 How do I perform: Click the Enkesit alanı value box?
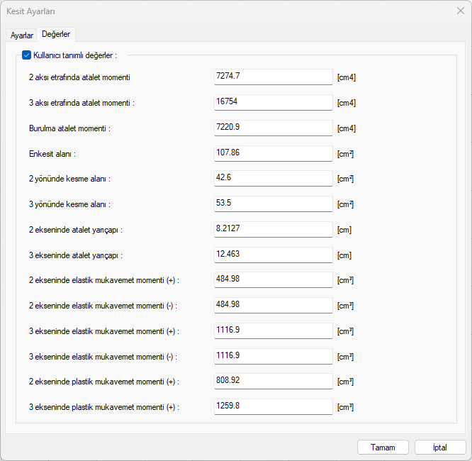click(273, 152)
